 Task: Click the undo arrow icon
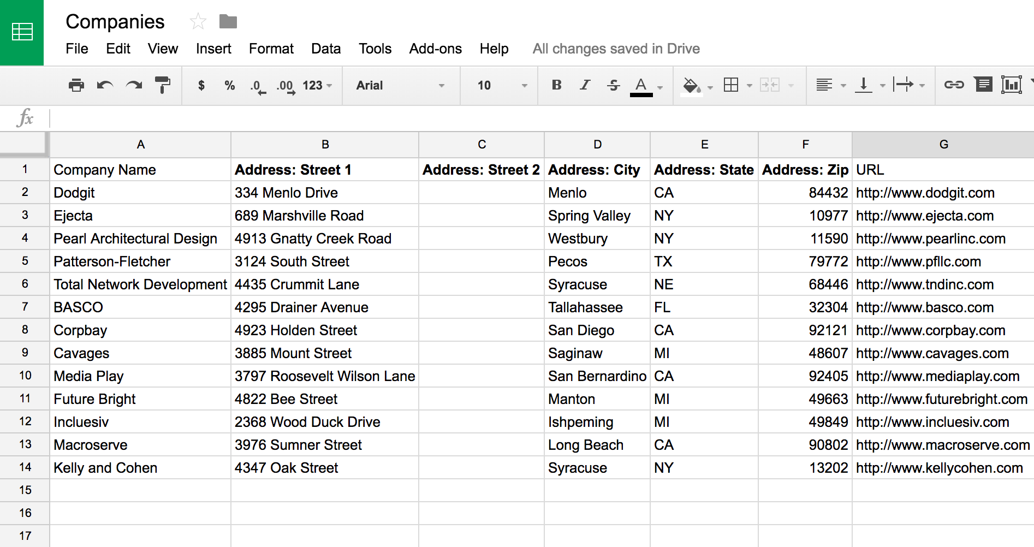(105, 85)
